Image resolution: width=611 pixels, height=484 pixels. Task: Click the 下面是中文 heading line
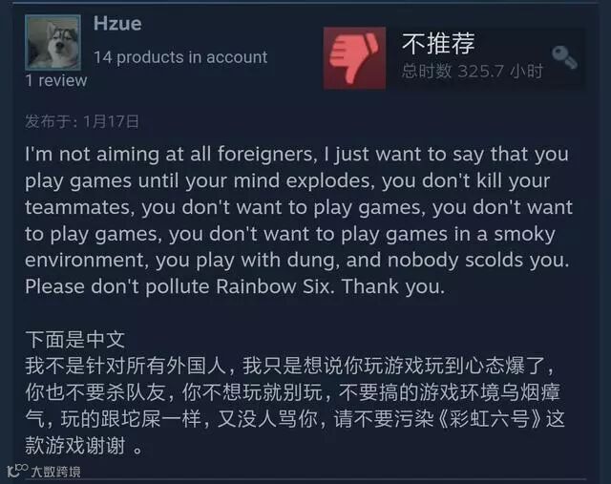click(x=74, y=340)
